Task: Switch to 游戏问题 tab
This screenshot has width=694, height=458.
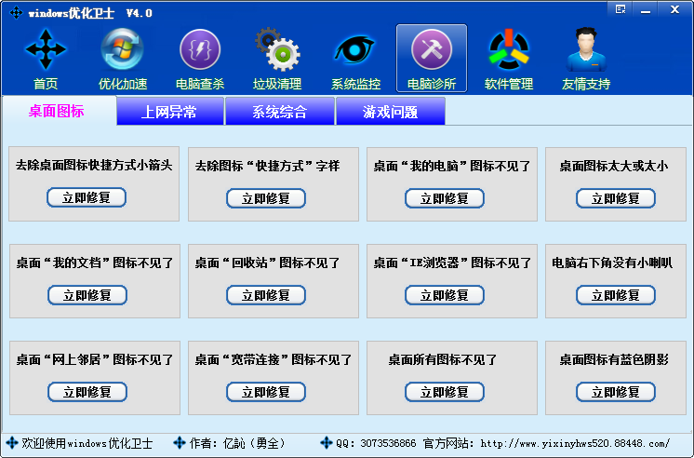Action: point(391,112)
